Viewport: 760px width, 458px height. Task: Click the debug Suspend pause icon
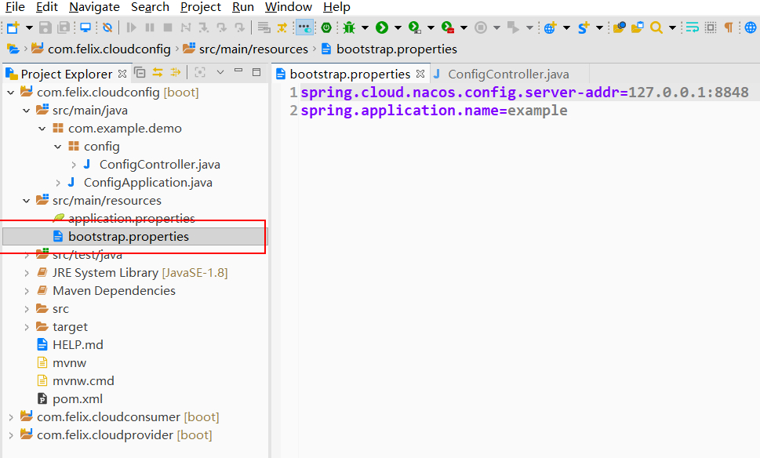[150, 27]
